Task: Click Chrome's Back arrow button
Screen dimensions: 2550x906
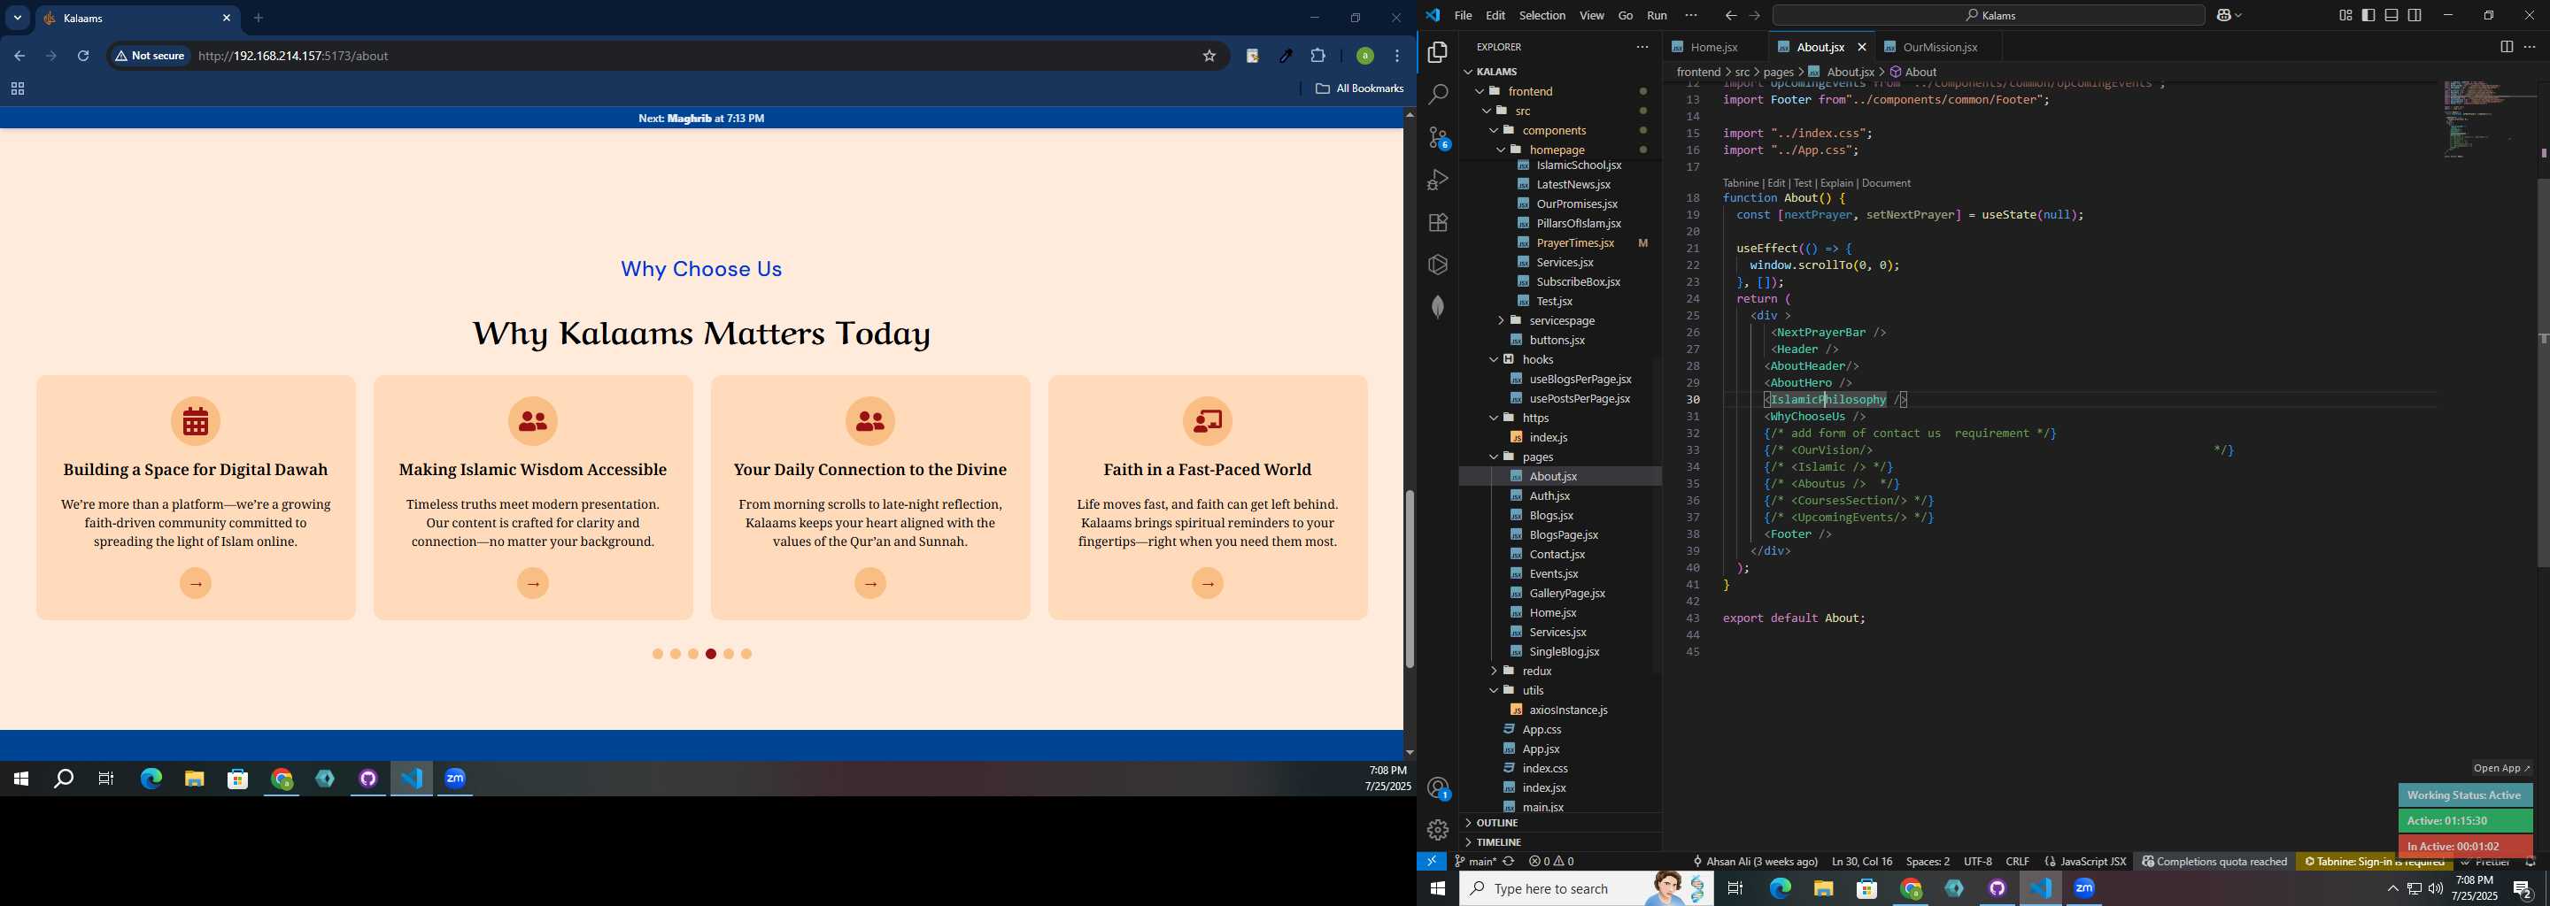Action: click(19, 57)
